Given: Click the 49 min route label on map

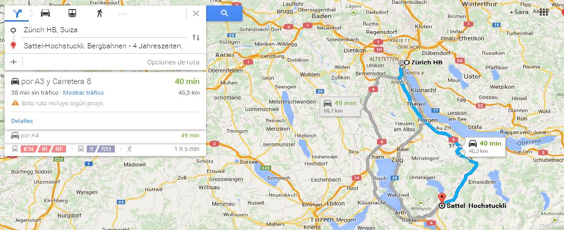Looking at the screenshot, I should click(x=340, y=107).
